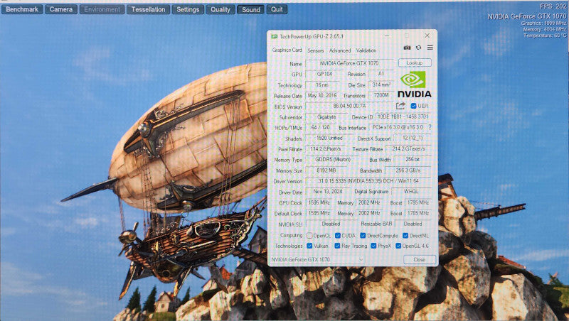The width and height of the screenshot is (569, 321).
Task: Click the Technology field 16 nm
Action: click(322, 85)
